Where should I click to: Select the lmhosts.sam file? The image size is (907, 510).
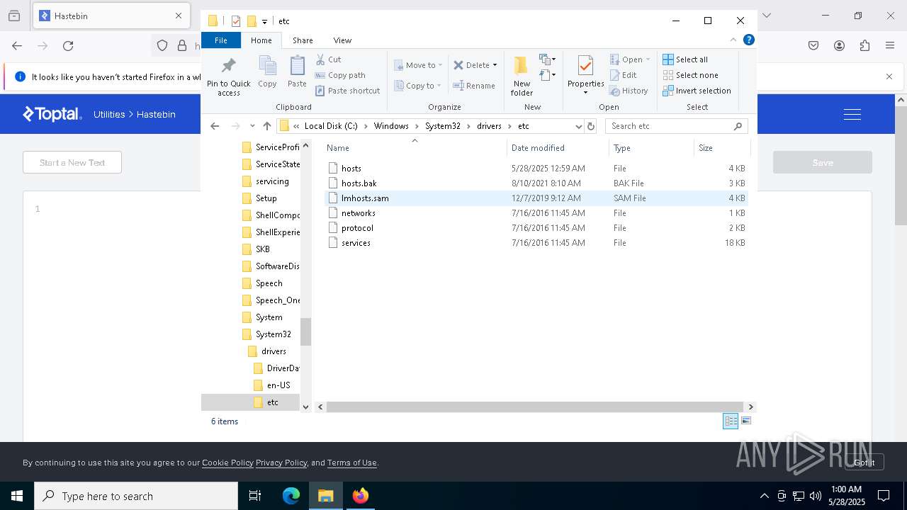pyautogui.click(x=536, y=198)
